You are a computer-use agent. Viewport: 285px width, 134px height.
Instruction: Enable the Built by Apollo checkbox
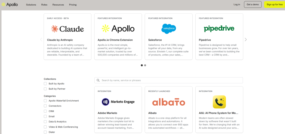(45, 84)
